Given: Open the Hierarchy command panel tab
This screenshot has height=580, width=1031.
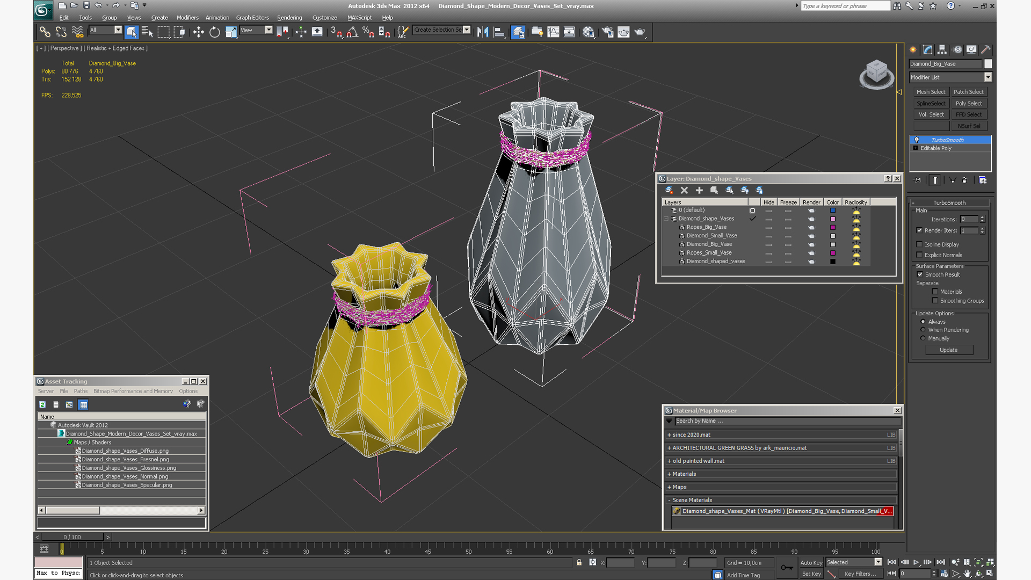Looking at the screenshot, I should (x=942, y=49).
